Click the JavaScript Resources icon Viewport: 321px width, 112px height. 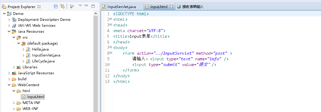(14, 73)
